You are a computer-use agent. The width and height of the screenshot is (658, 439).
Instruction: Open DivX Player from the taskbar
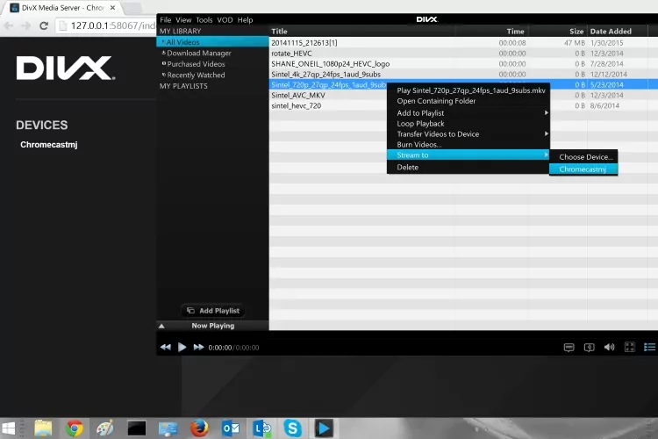[324, 428]
